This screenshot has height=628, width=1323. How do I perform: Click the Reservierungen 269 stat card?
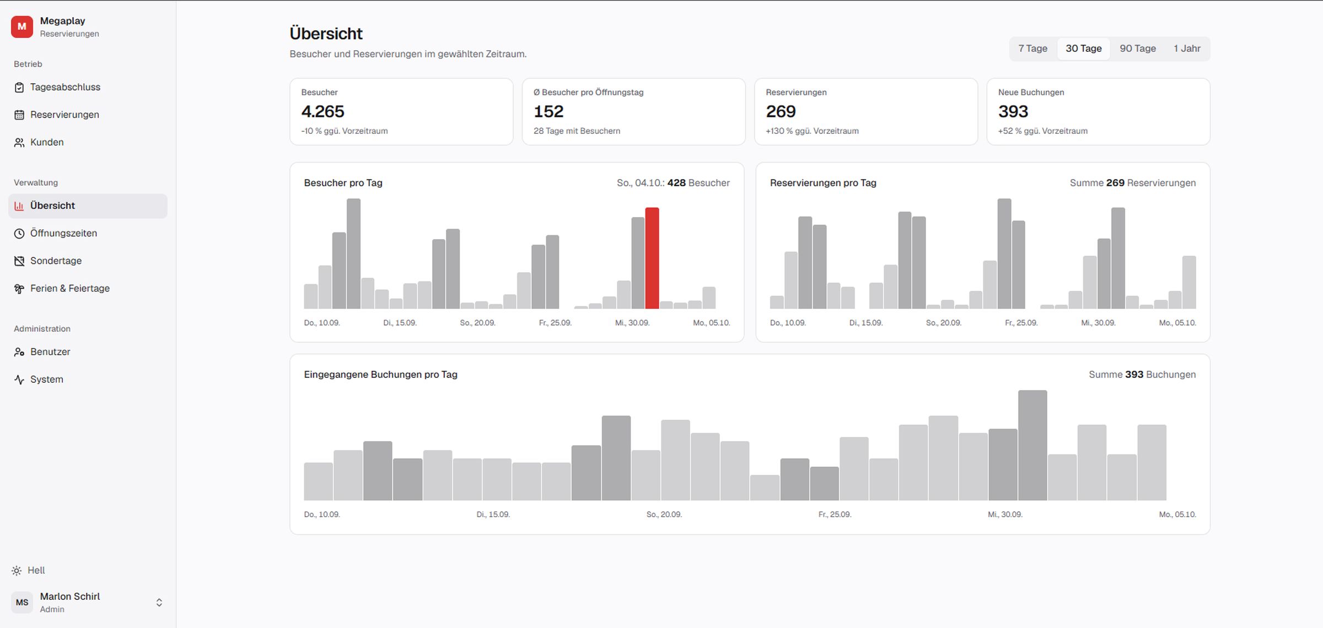click(x=866, y=112)
